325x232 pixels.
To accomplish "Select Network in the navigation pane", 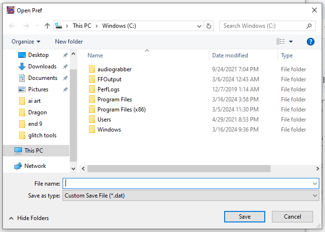I will tap(35, 166).
